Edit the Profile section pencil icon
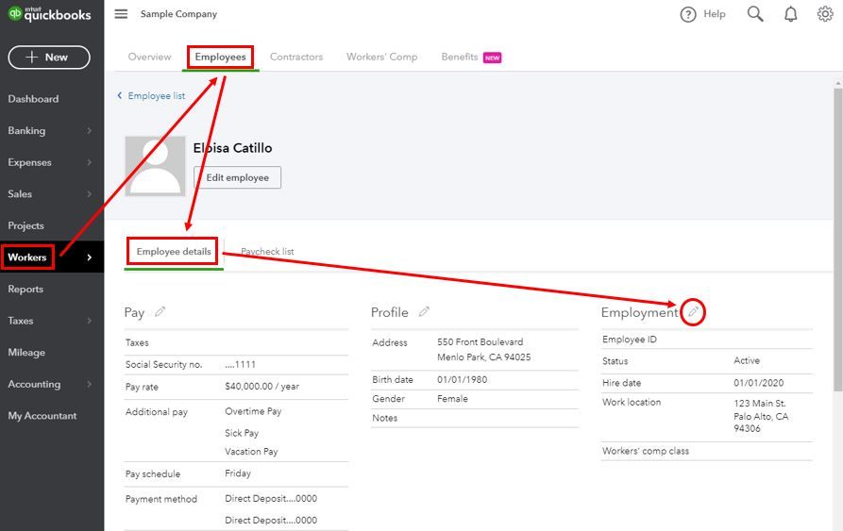Viewport: 843px width, 531px height. (x=424, y=311)
